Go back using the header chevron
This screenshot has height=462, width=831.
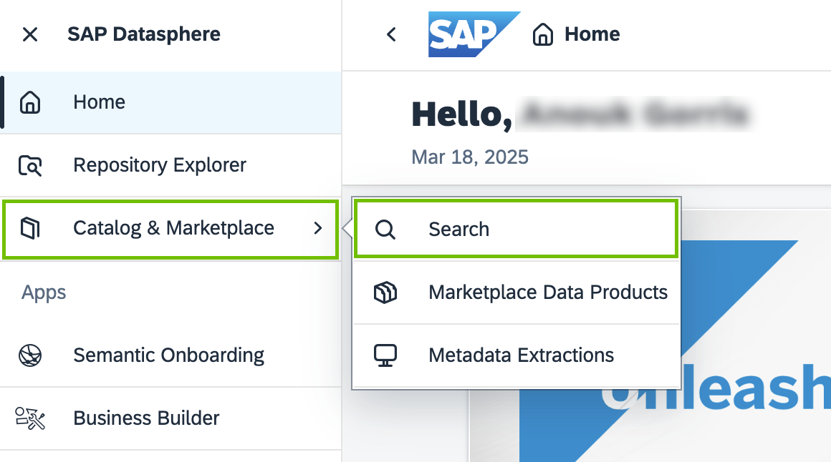(391, 34)
